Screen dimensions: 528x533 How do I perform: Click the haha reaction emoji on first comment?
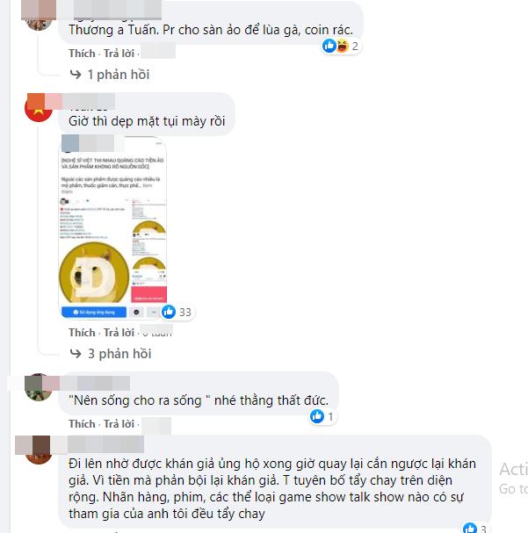pyautogui.click(x=343, y=46)
